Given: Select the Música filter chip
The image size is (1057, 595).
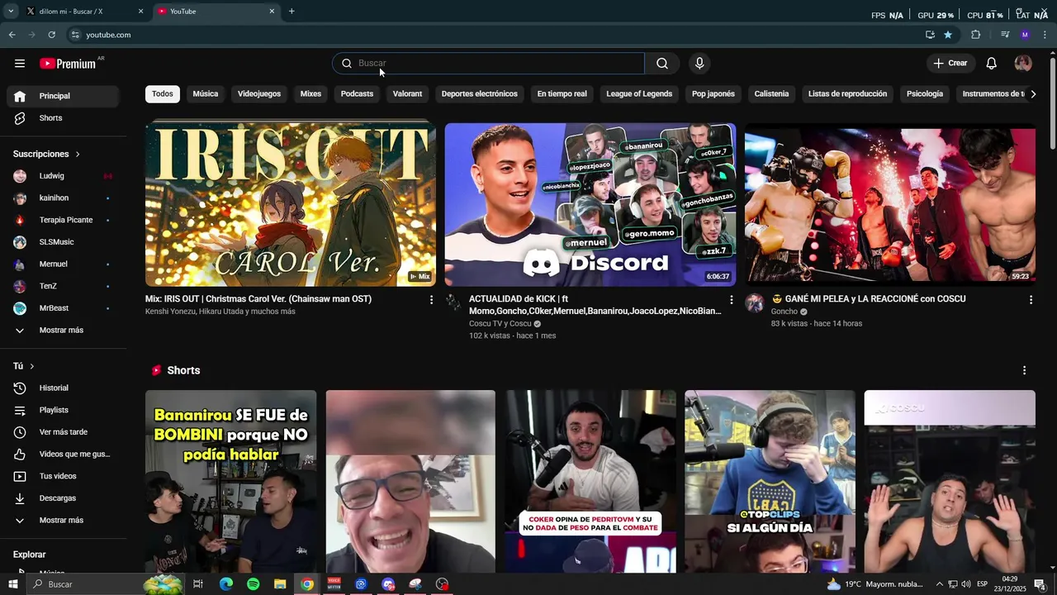Looking at the screenshot, I should [206, 94].
